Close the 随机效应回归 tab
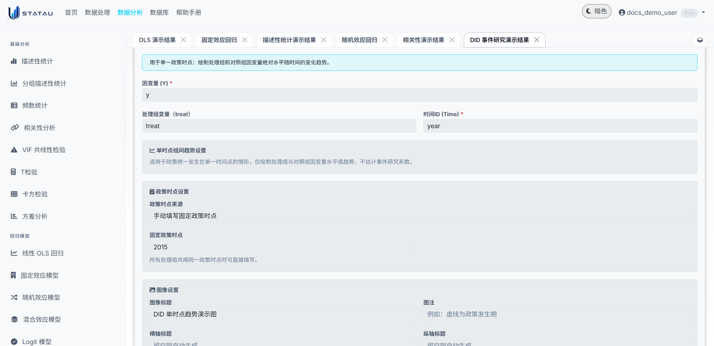714x346 pixels. click(385, 40)
